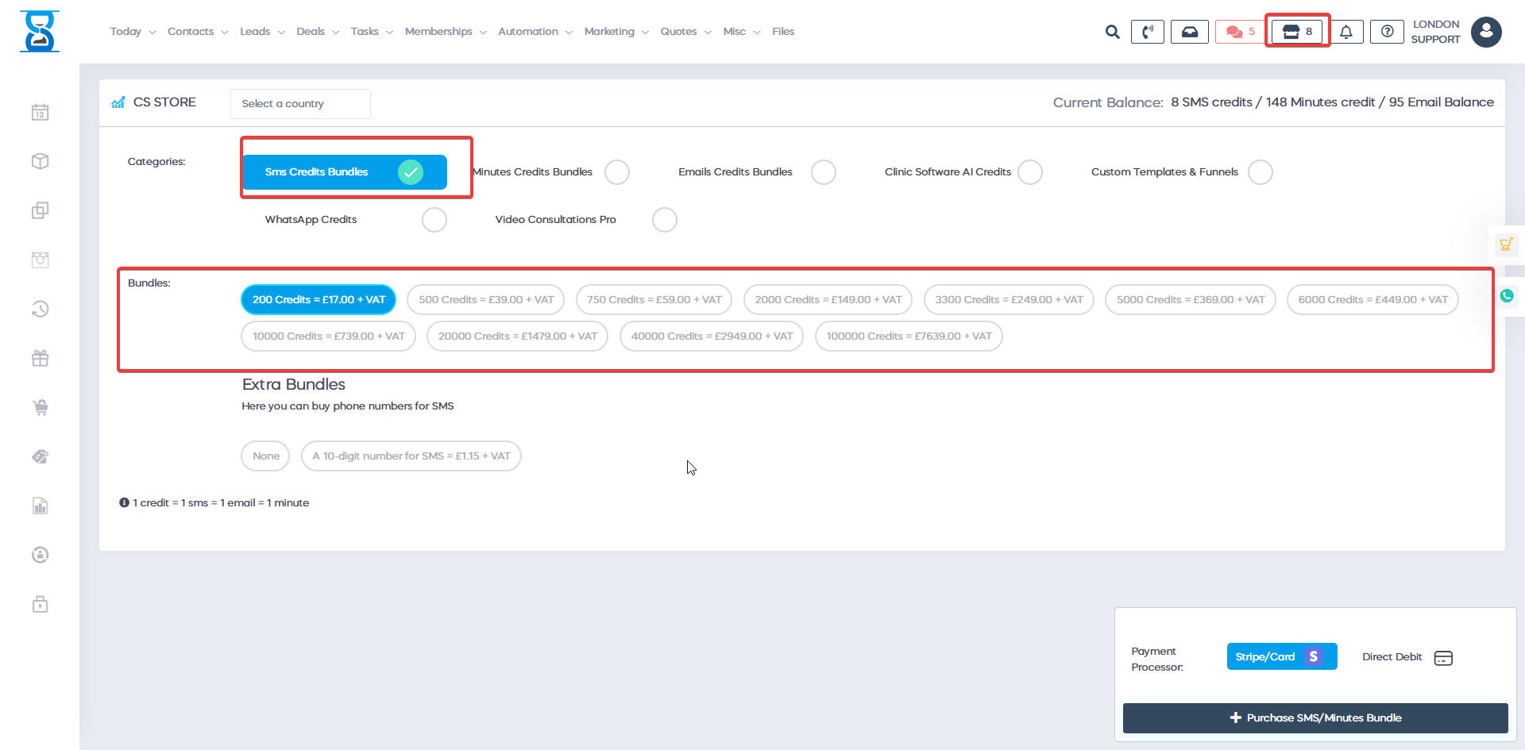Select WhatsApp Credits category
The image size is (1525, 750).
tap(434, 220)
